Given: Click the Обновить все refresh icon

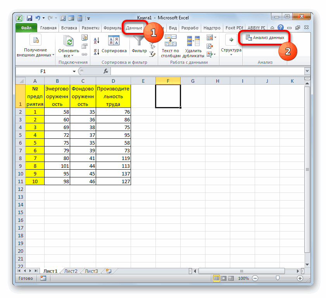Looking at the screenshot, I should coord(69,41).
